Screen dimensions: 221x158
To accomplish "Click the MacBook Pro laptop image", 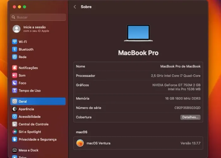I will [x=138, y=33].
